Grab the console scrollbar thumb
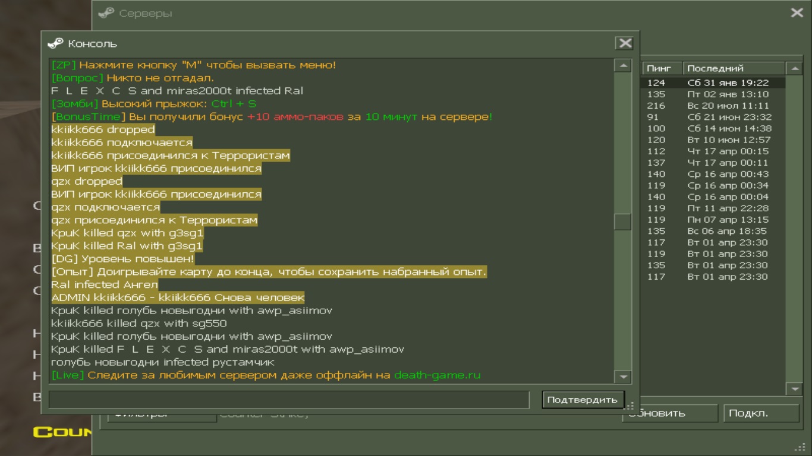Viewport: 812px width, 456px height. pyautogui.click(x=622, y=222)
